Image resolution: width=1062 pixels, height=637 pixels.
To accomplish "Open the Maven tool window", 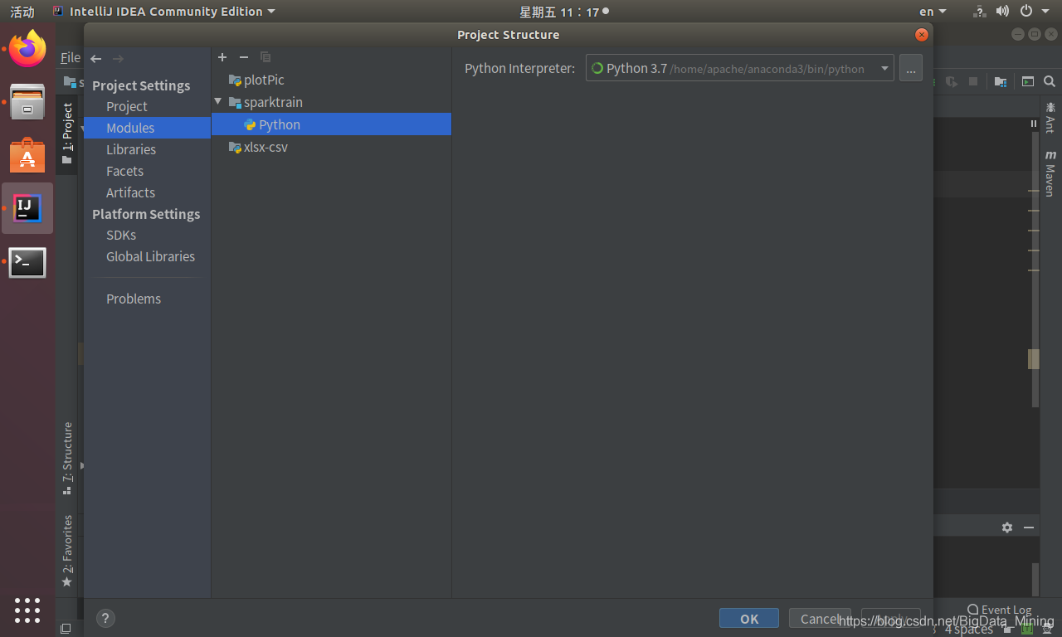I will (x=1050, y=173).
